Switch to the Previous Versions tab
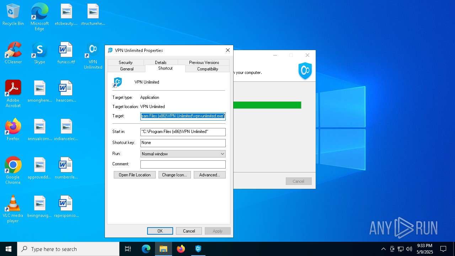The height and width of the screenshot is (256, 455). [x=204, y=62]
